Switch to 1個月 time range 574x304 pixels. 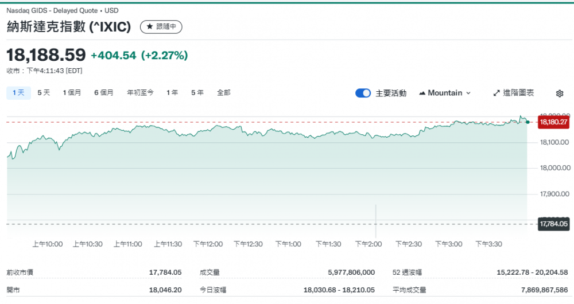(x=72, y=92)
